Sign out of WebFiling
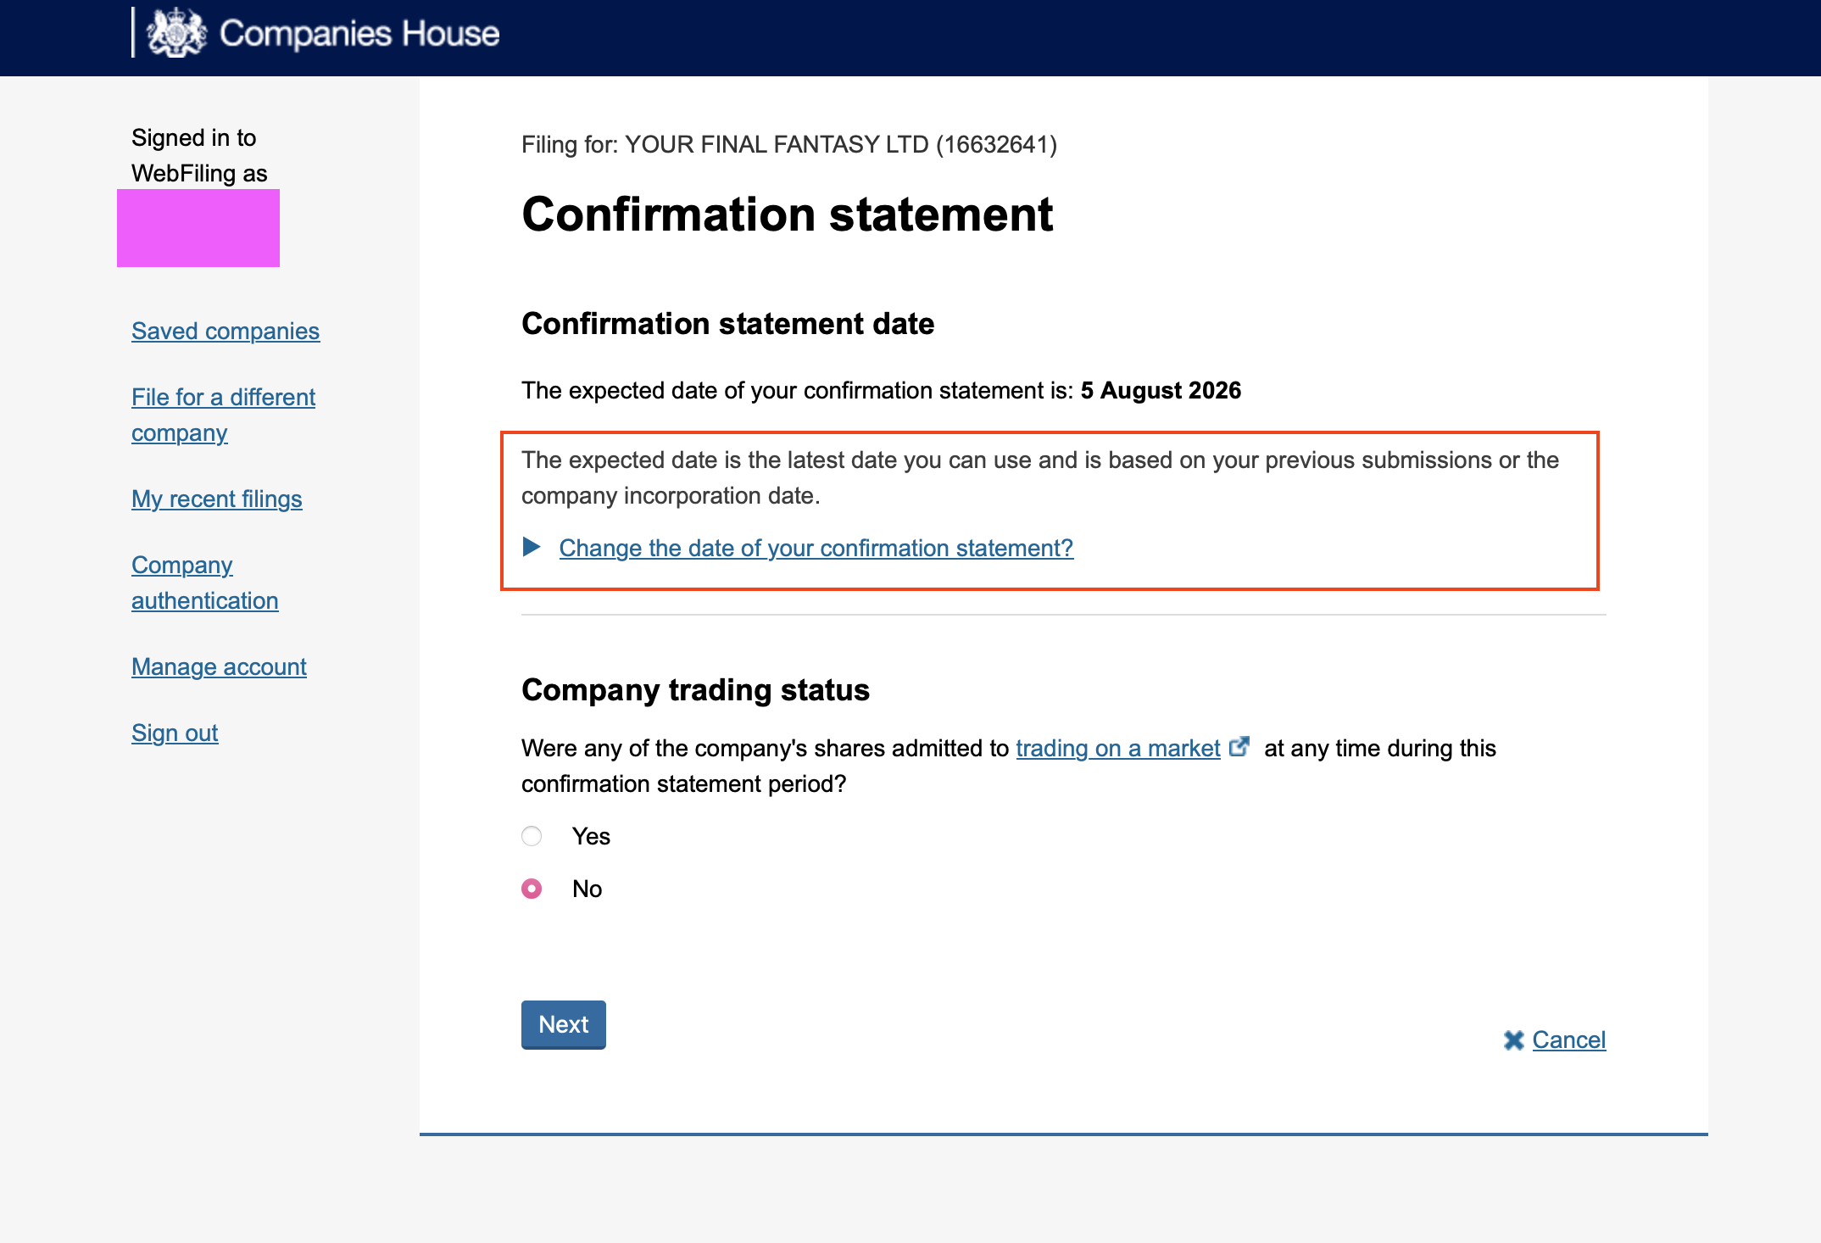The width and height of the screenshot is (1821, 1243). click(x=175, y=733)
